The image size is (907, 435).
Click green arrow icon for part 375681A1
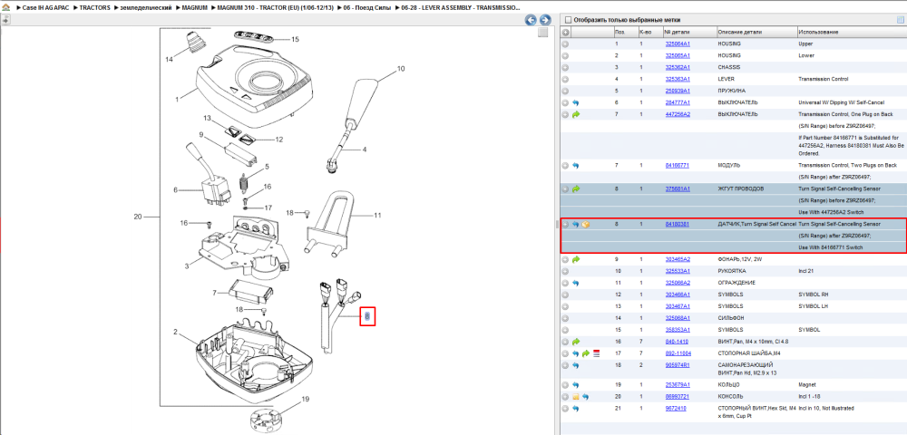click(x=576, y=188)
